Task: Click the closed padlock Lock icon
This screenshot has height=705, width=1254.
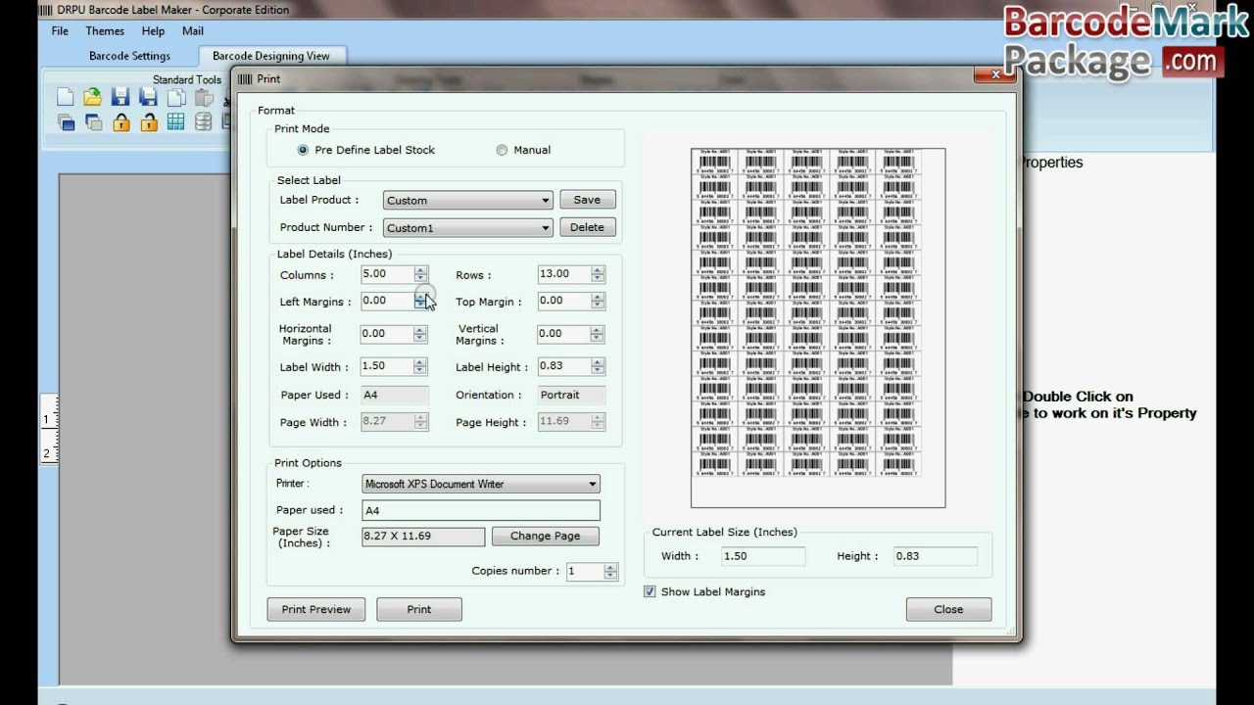Action: pos(121,122)
